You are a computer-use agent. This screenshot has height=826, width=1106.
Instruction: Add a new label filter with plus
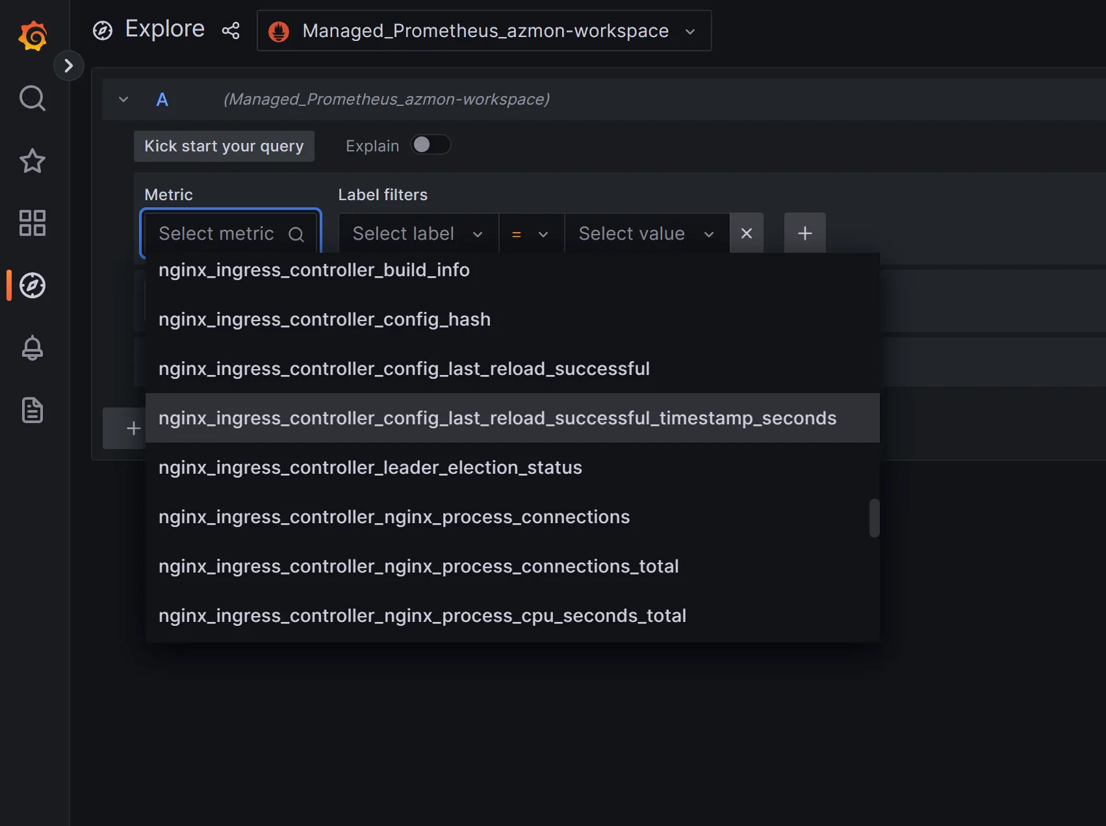coord(804,233)
